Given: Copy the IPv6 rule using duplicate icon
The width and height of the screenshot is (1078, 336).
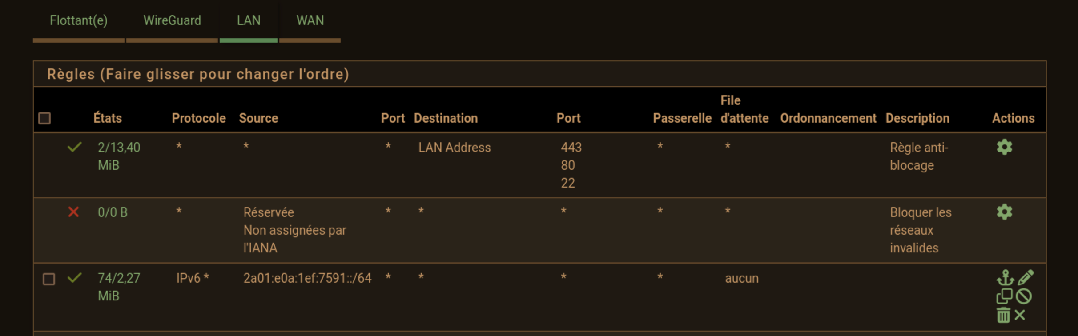Looking at the screenshot, I should coord(1004,296).
